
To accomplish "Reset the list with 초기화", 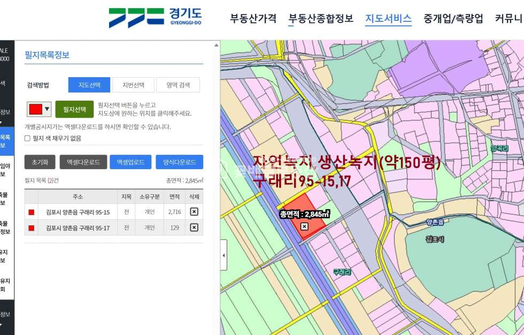I will click(40, 162).
